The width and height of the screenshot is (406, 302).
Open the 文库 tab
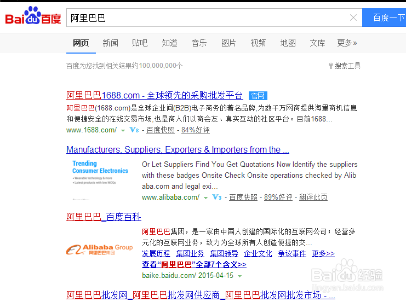pyautogui.click(x=317, y=43)
